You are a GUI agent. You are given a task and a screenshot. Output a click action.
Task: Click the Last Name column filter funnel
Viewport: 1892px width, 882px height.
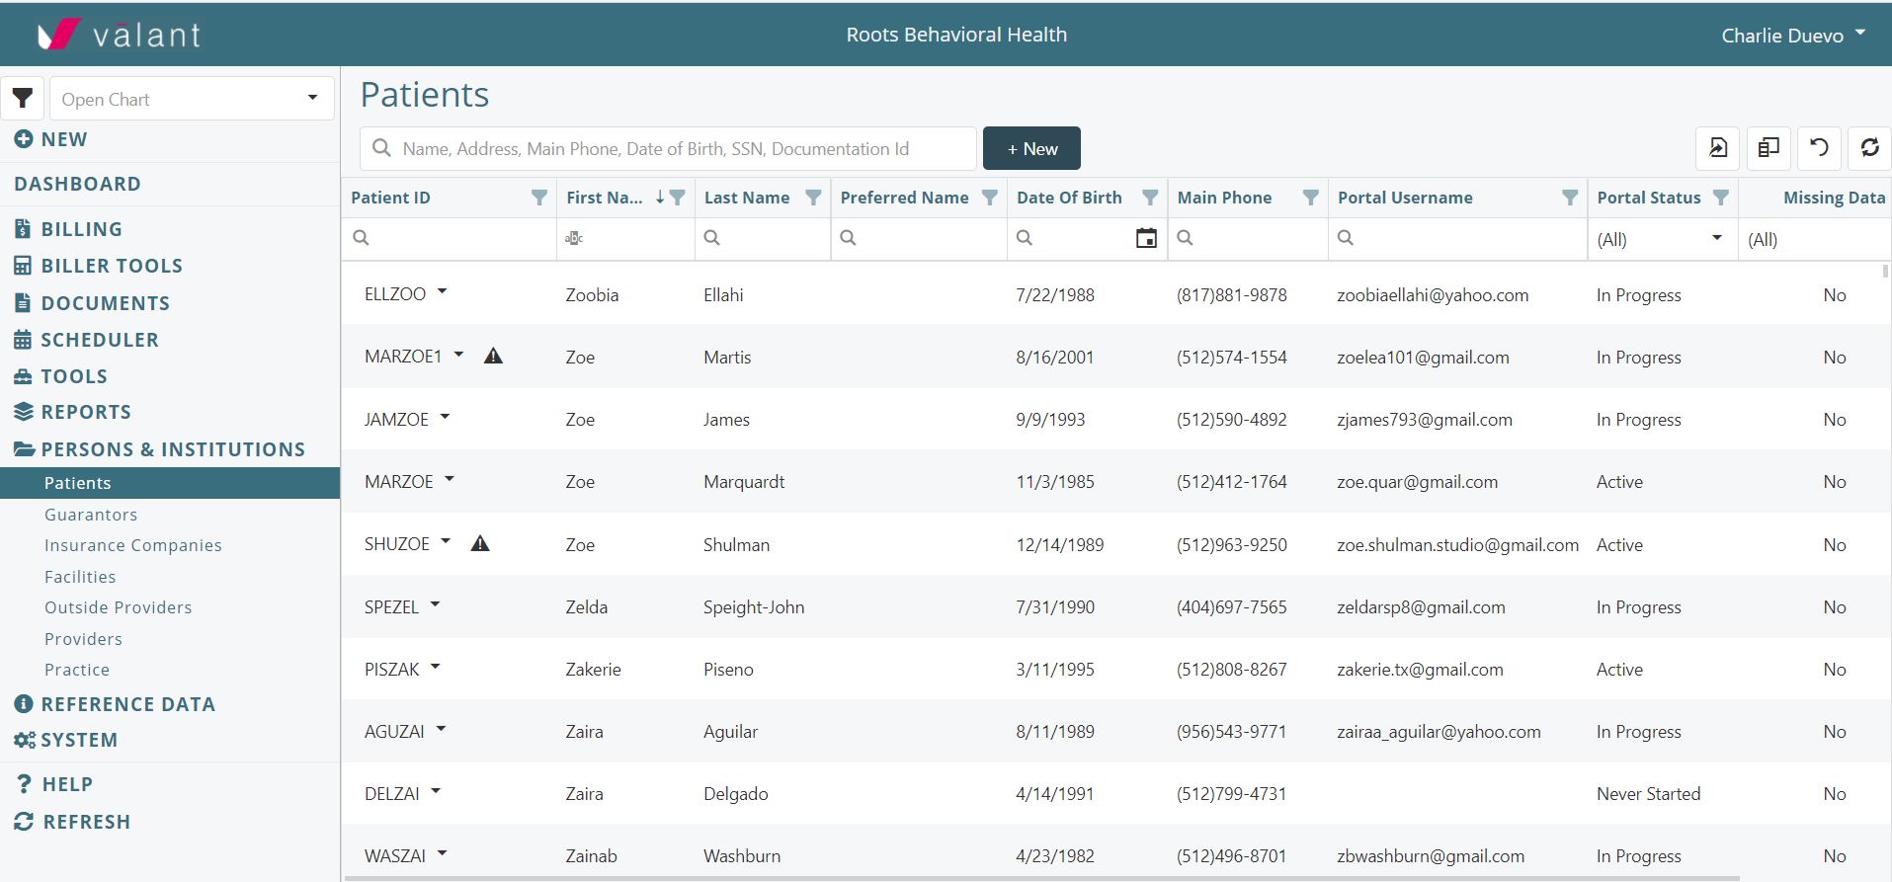(x=813, y=198)
